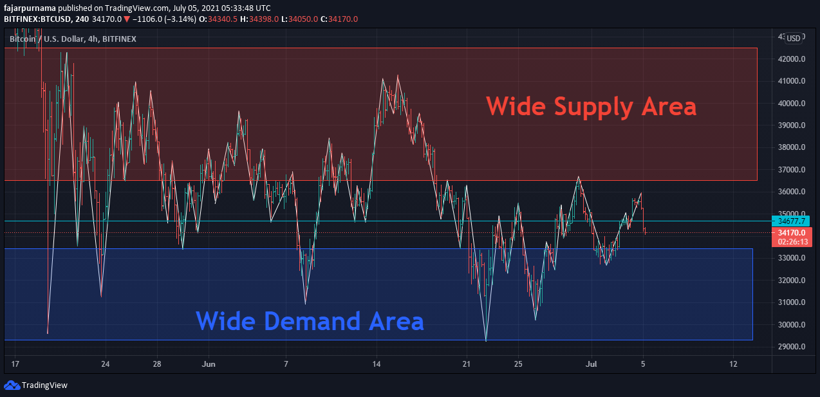
Task: Click the 36000.0 price axis label
Action: [x=792, y=192]
